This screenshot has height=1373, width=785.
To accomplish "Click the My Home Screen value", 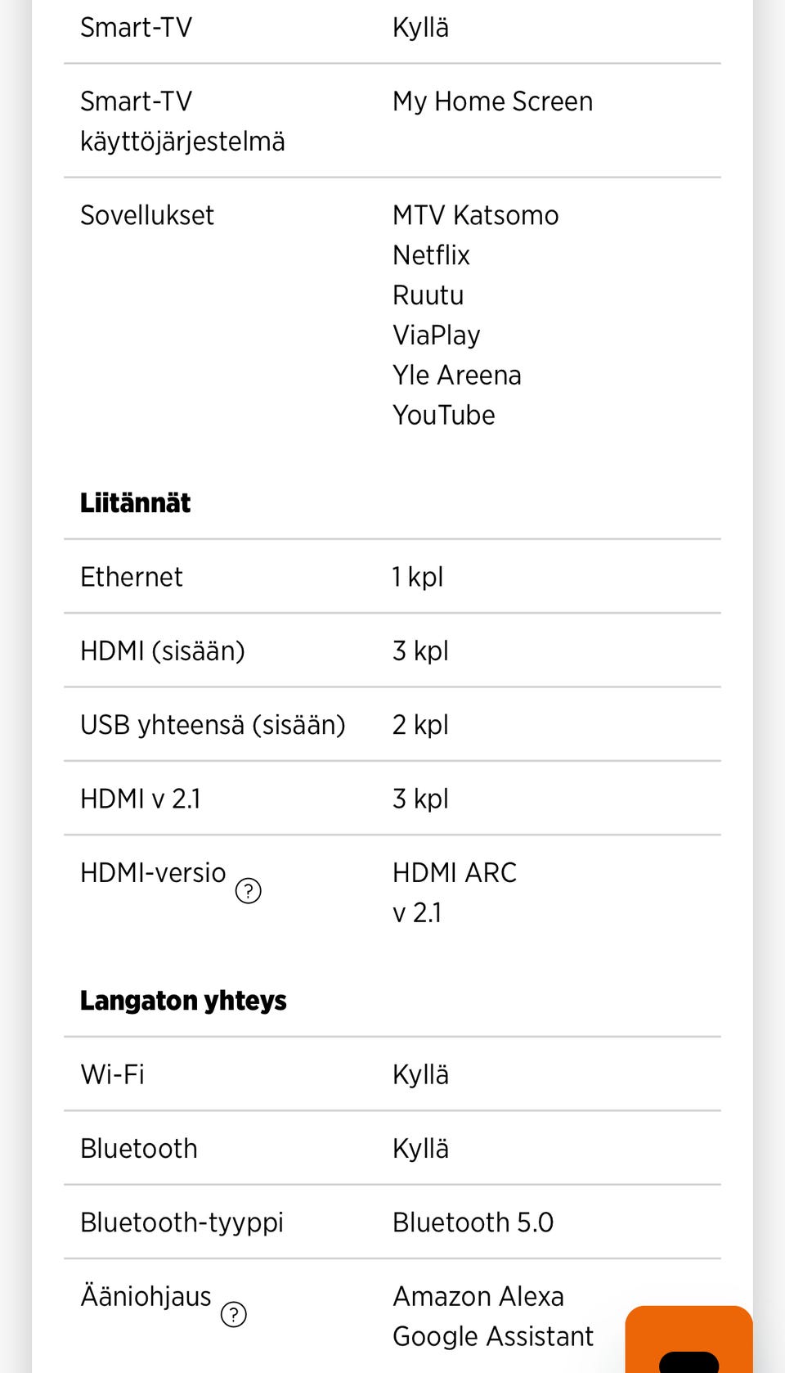I will 492,101.
